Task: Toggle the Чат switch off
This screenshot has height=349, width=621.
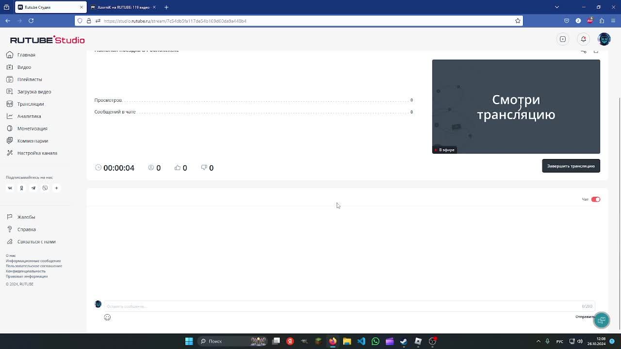Action: click(596, 199)
